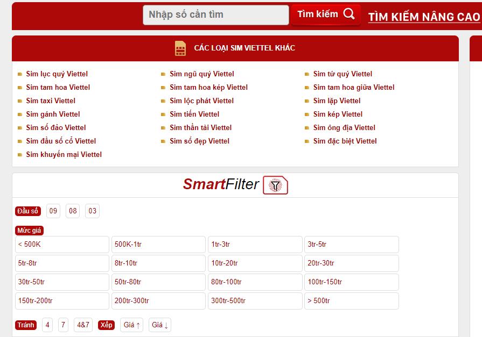Open 'Sim tam hoa kép Viettel' link
Viewport: 482px width, 337px height.
(x=209, y=88)
